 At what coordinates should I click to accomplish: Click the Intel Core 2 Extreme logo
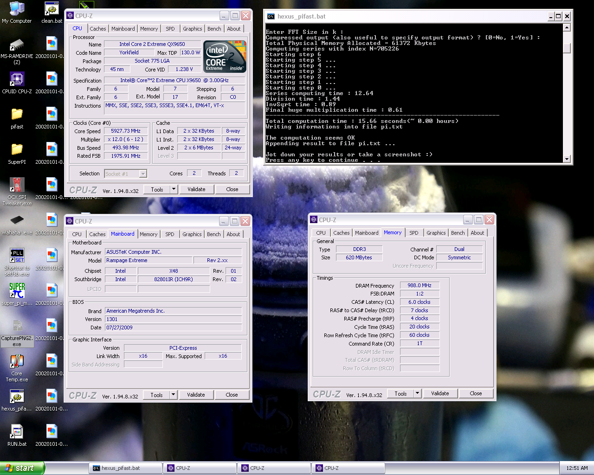[225, 57]
